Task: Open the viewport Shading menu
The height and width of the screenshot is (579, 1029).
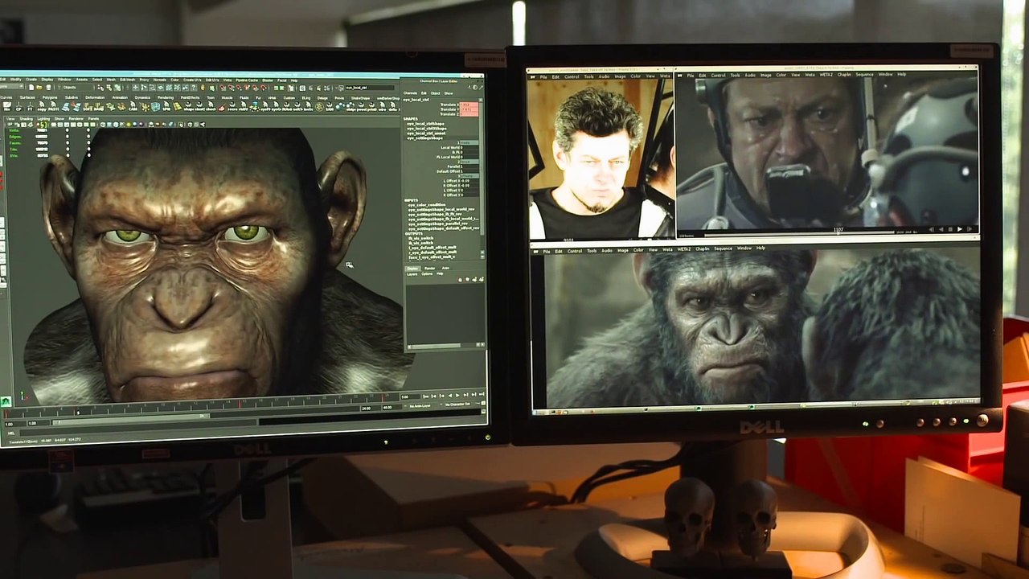Action: [x=26, y=119]
